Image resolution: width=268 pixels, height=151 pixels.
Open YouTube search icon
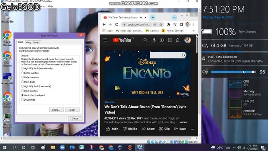pyautogui.click(x=145, y=40)
